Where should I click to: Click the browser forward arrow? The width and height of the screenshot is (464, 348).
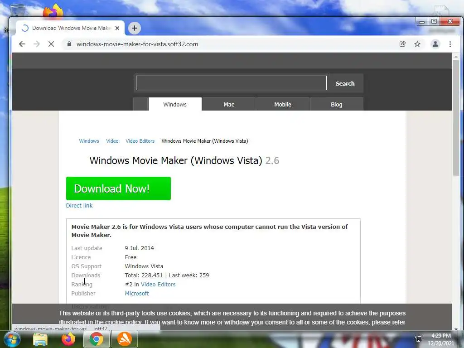click(x=36, y=44)
